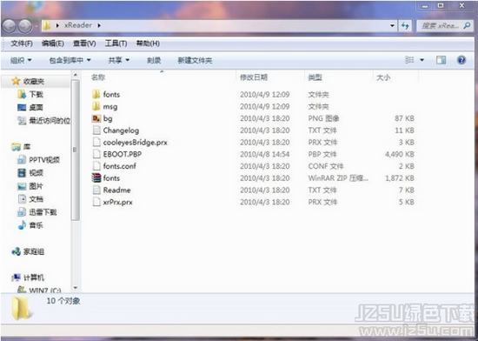Image resolution: width=478 pixels, height=341 pixels.
Task: Open the 包含到库中 dropdown
Action: coord(70,60)
